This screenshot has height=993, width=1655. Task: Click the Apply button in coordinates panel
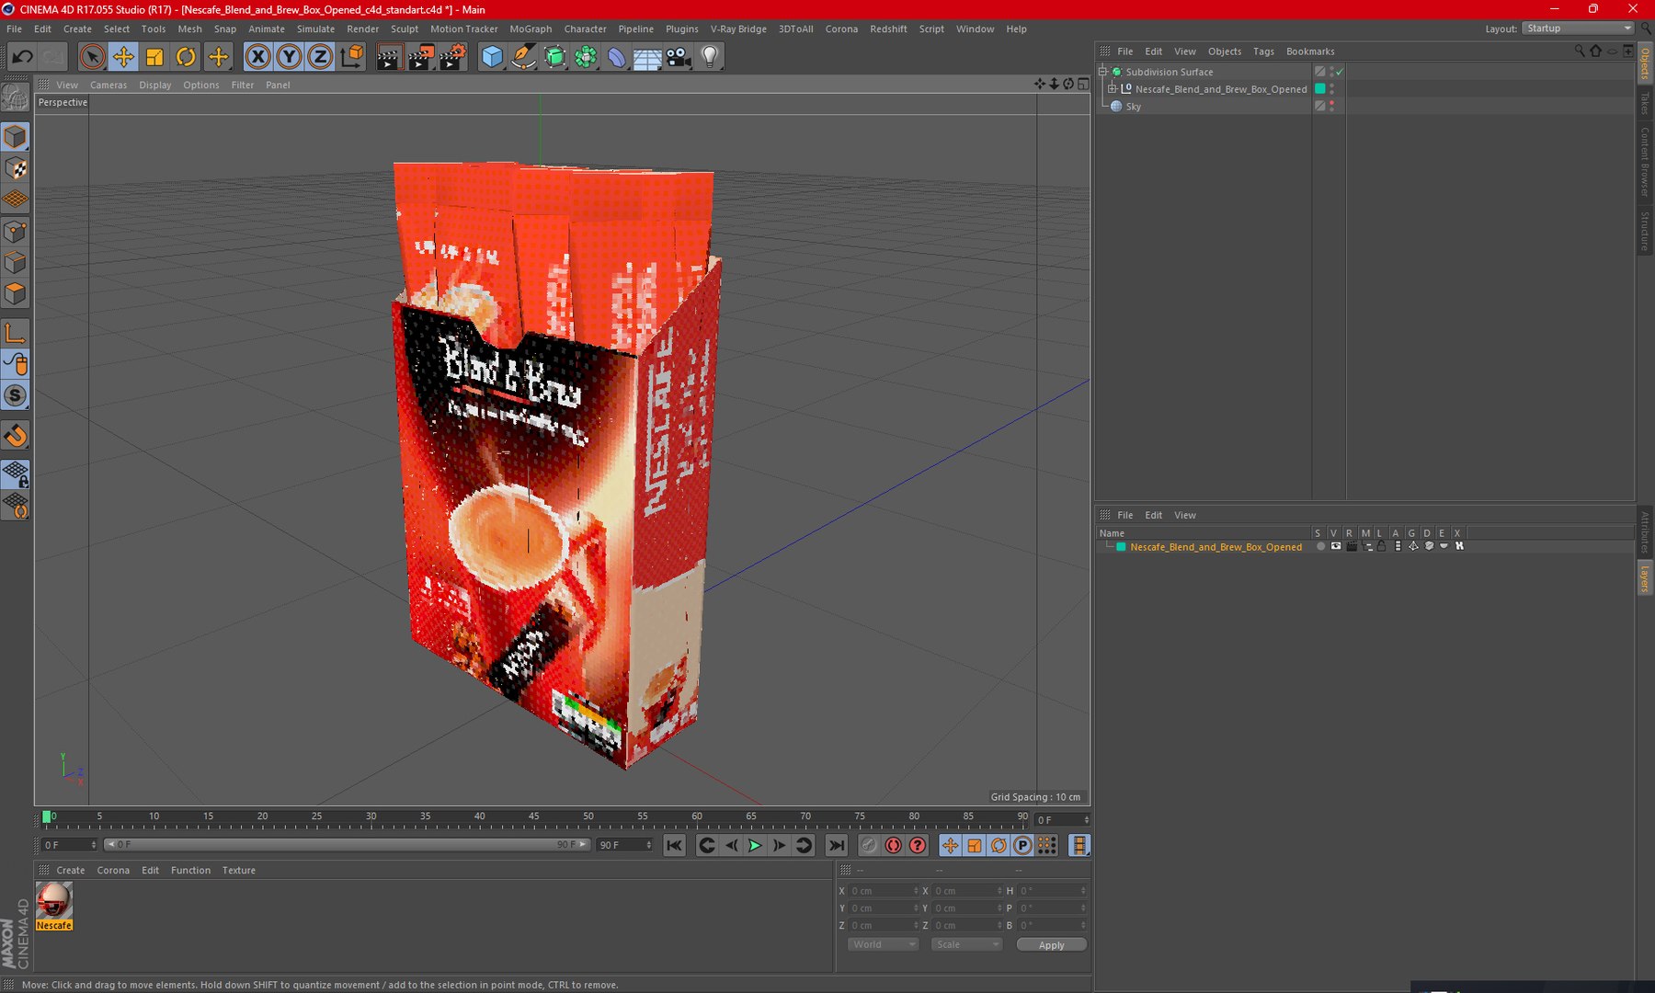coord(1051,945)
